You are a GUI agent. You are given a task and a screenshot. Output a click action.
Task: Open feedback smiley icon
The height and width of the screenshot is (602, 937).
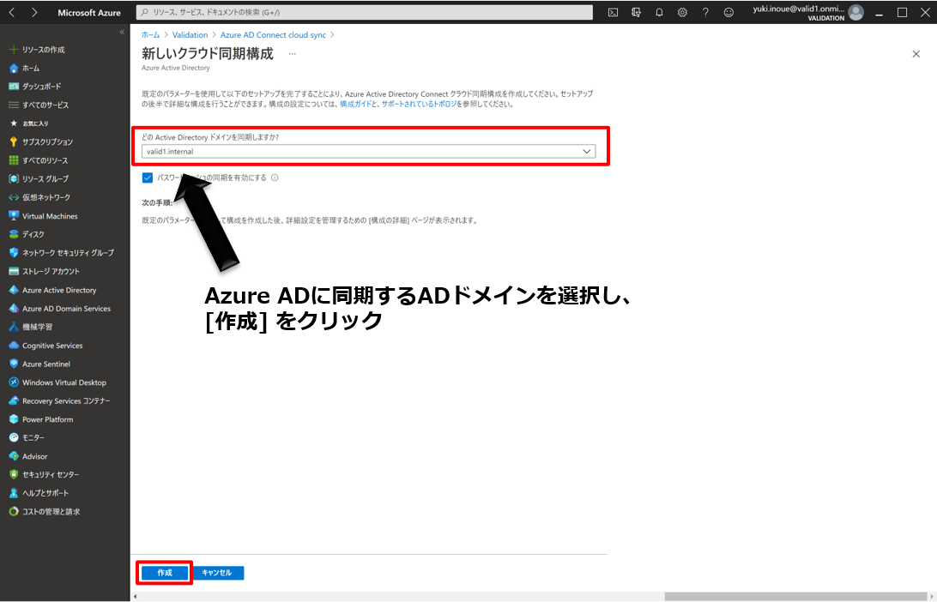[728, 13]
